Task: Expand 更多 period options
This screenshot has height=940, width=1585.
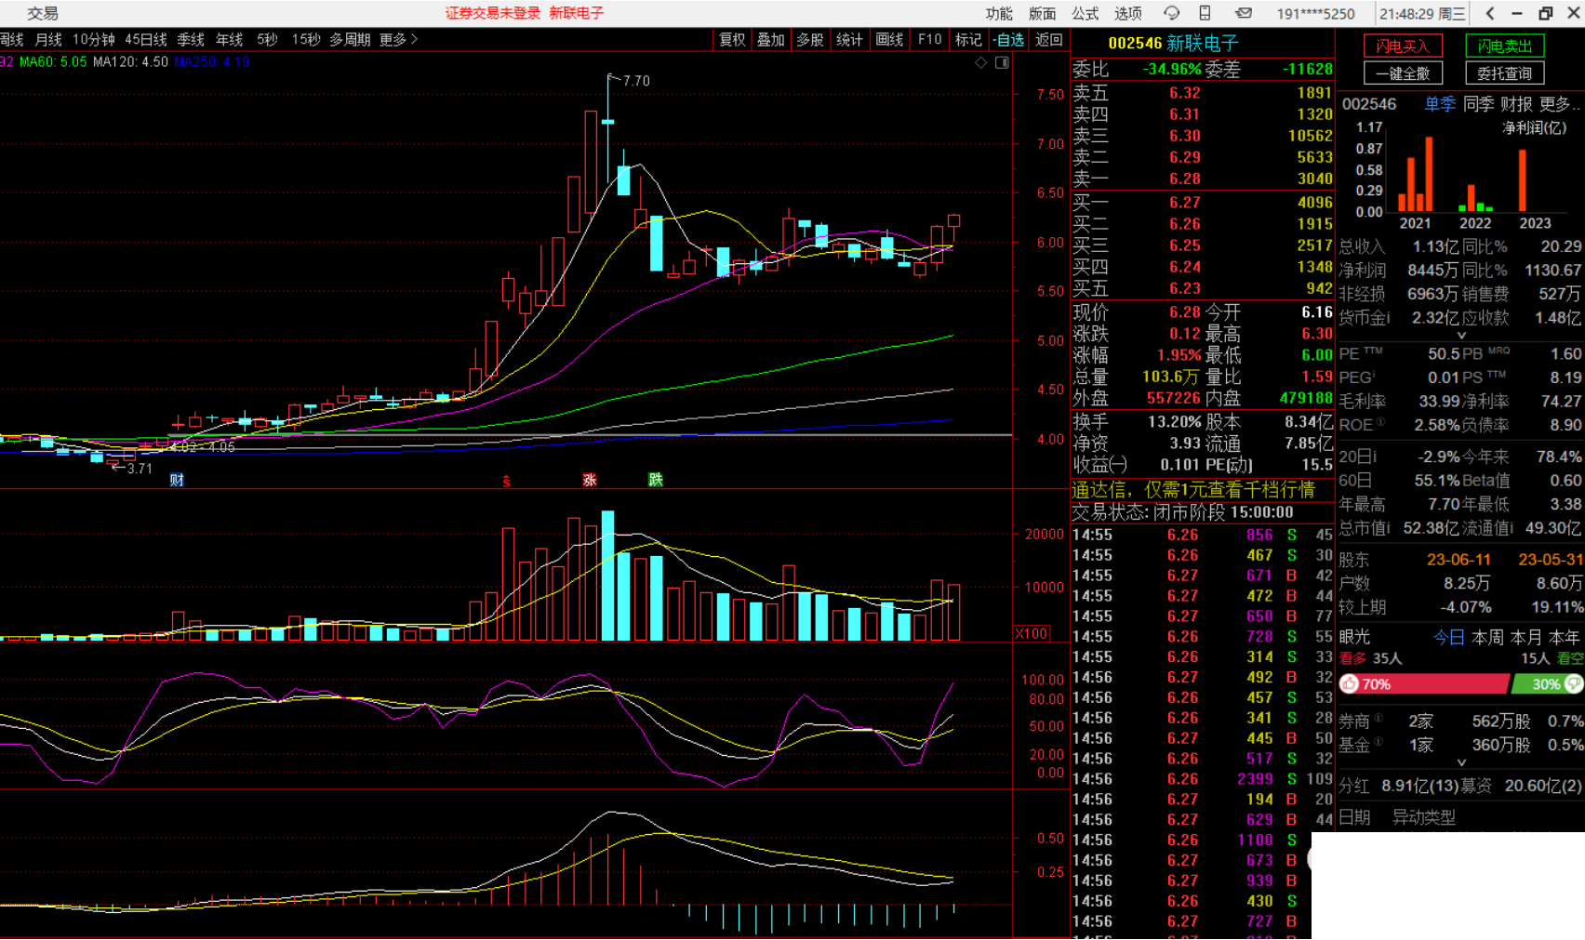Action: click(x=398, y=40)
